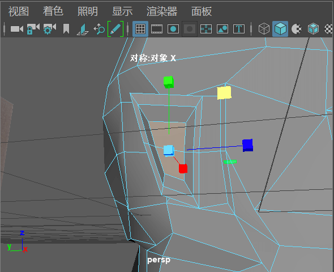334x272 pixels.
Task: Open the 渲染器 (Renderer) menu
Action: click(162, 11)
